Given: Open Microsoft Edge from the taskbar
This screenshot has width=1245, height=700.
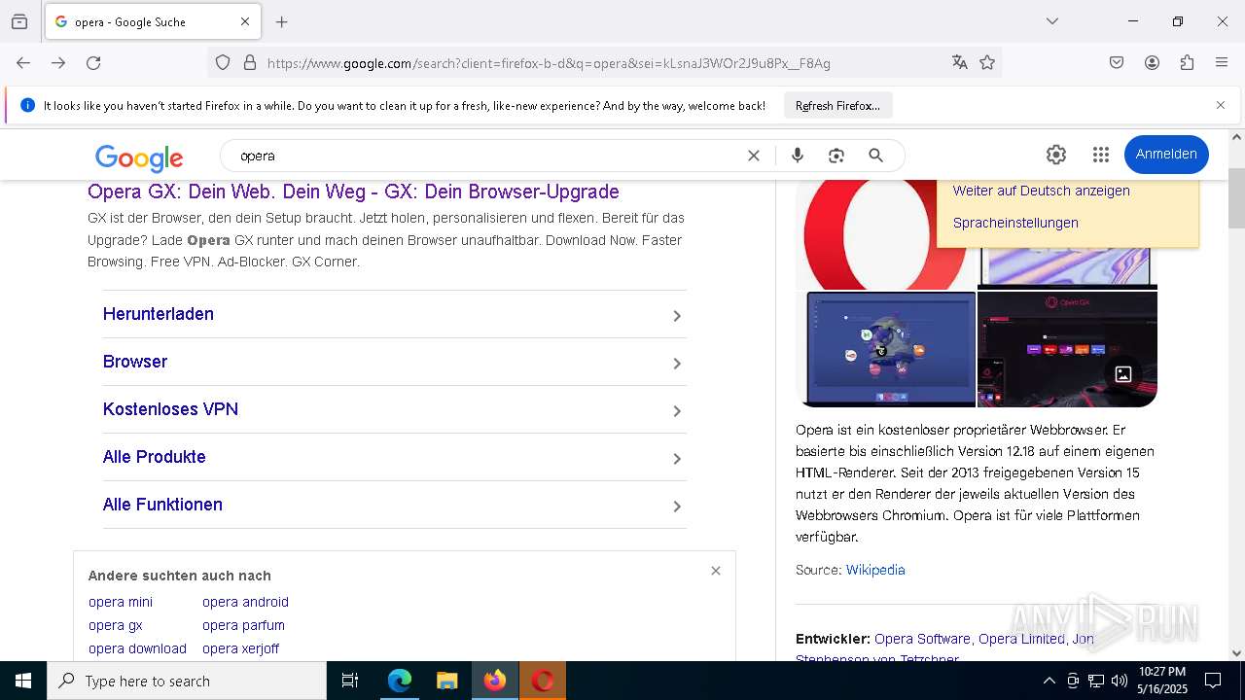Looking at the screenshot, I should 400,681.
